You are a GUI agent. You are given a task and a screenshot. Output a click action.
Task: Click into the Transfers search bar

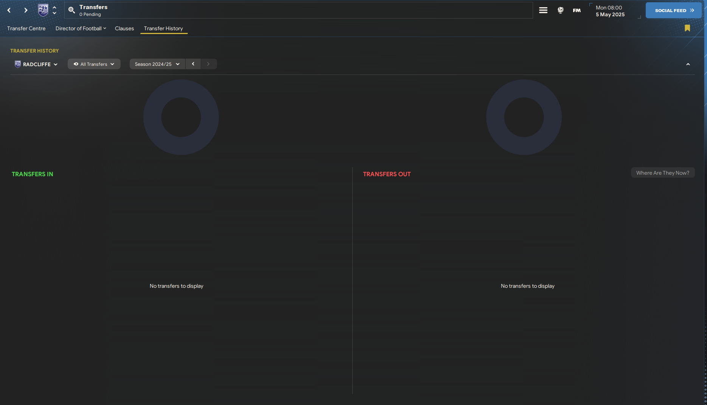point(299,10)
